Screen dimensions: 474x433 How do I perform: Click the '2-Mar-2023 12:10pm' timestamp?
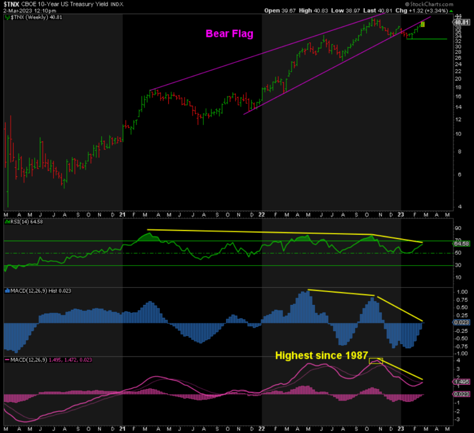point(29,11)
